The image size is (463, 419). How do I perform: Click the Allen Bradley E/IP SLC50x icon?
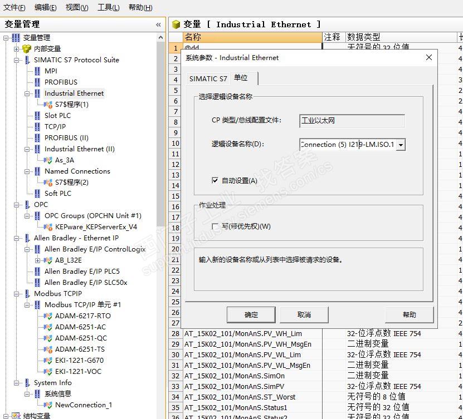coord(37,283)
